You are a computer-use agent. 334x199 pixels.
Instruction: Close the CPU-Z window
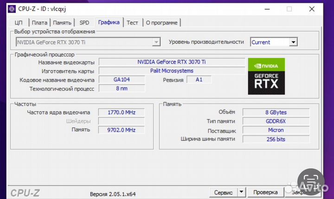[312, 9]
